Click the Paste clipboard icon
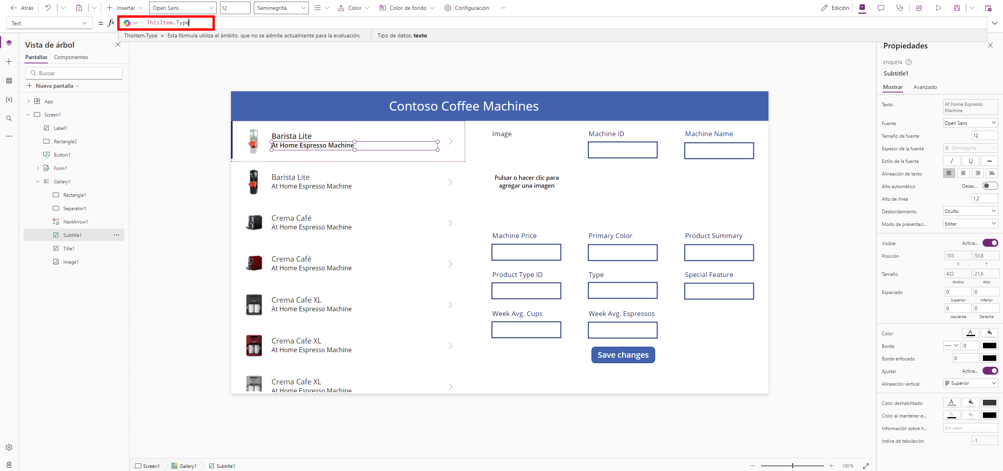 click(x=79, y=8)
